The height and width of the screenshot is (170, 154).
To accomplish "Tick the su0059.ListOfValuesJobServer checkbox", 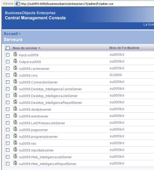I will click(8, 123).
